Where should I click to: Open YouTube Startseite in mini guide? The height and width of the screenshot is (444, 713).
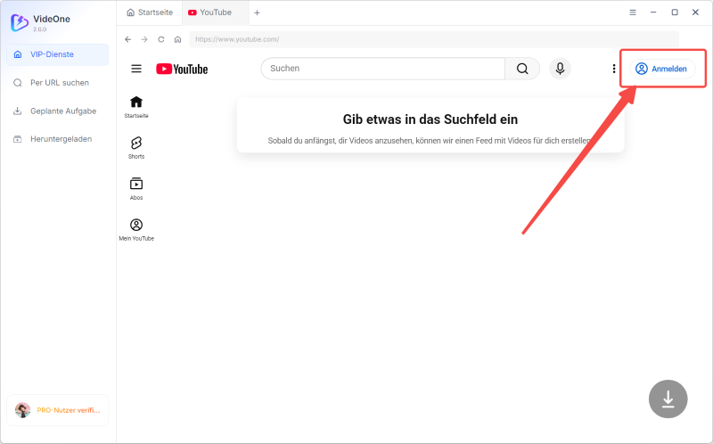coord(136,107)
